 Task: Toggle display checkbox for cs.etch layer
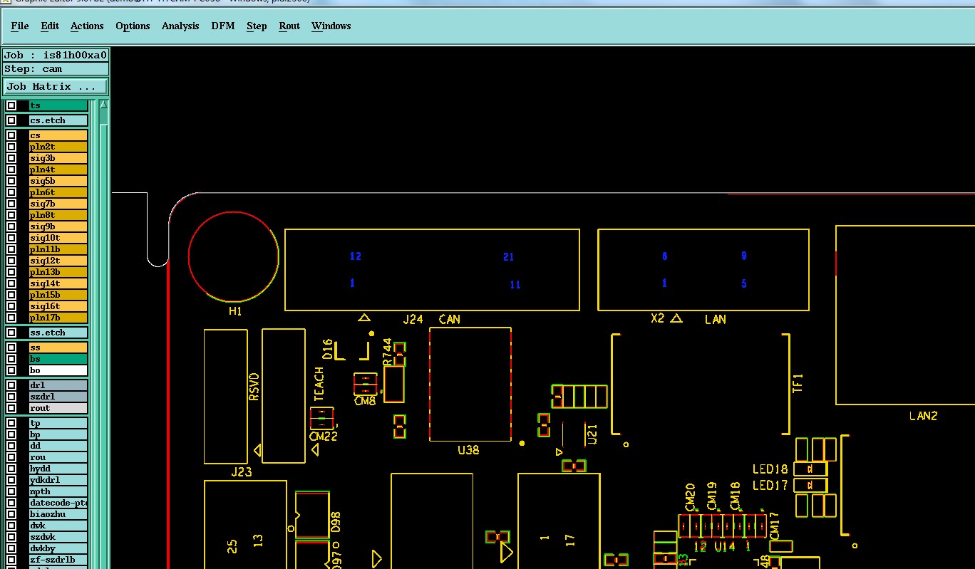click(11, 120)
